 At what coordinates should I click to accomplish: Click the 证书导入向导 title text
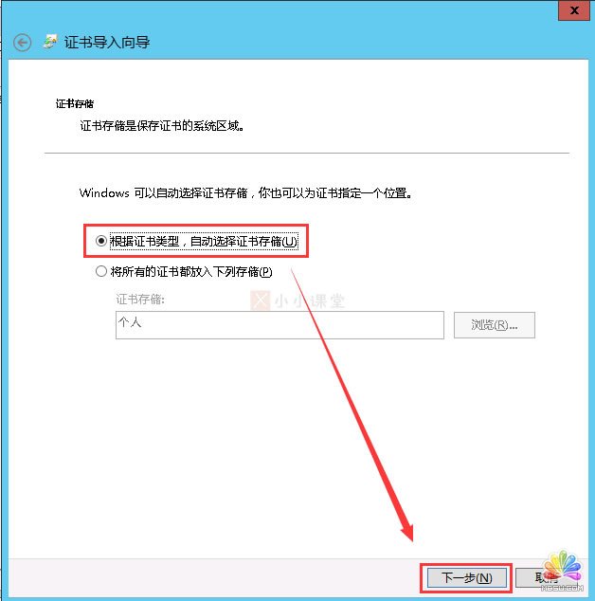(x=107, y=42)
